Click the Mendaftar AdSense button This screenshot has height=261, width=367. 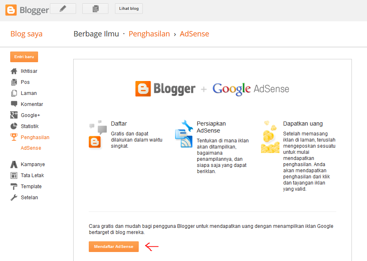coord(114,247)
